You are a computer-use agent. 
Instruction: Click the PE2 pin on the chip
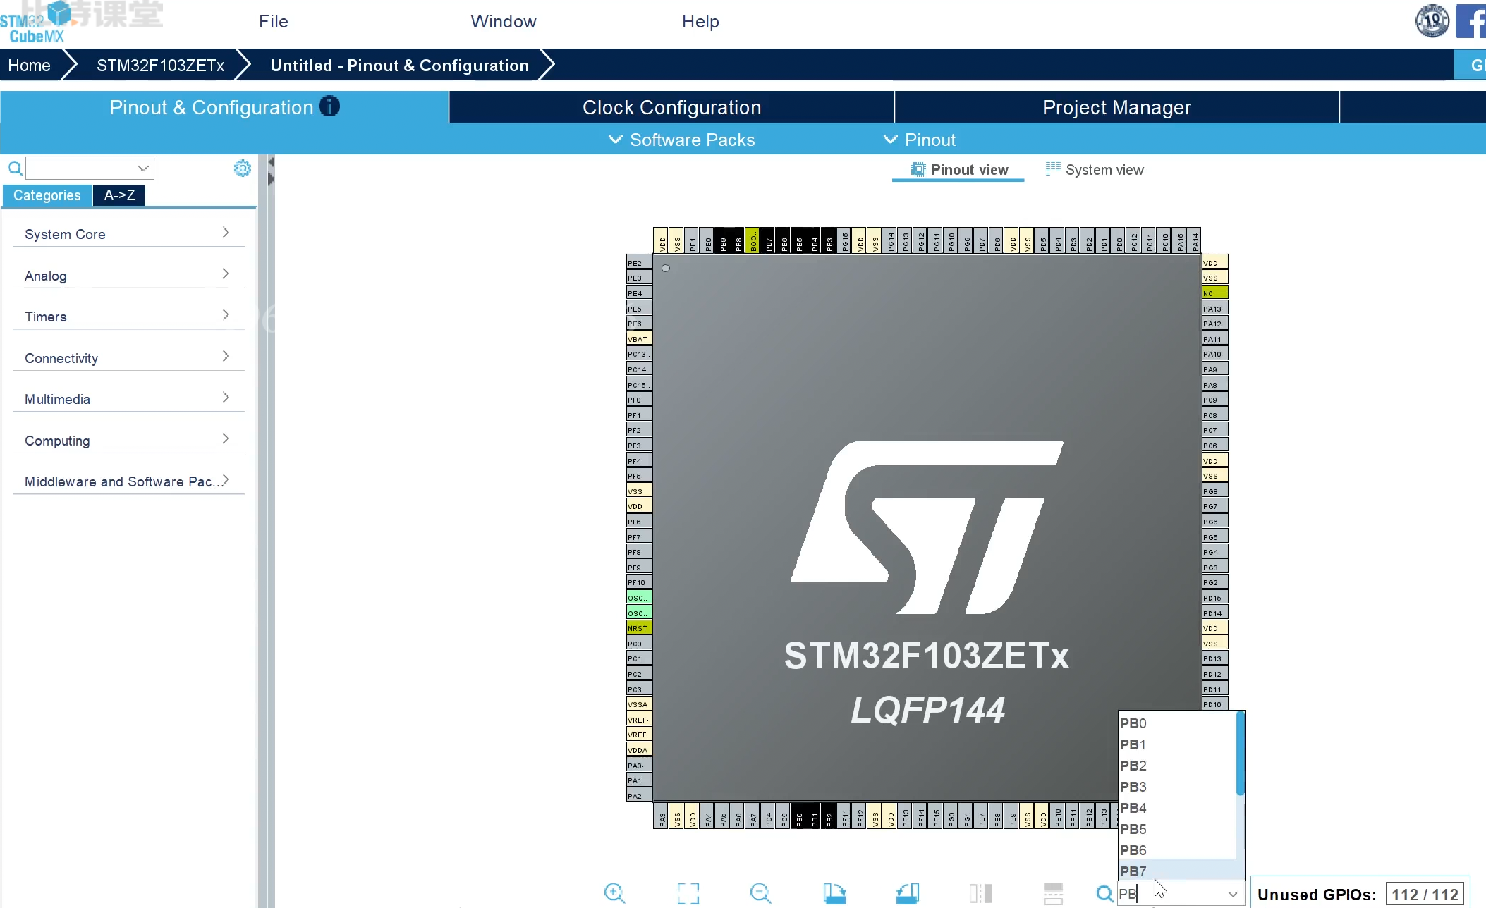[x=639, y=262]
